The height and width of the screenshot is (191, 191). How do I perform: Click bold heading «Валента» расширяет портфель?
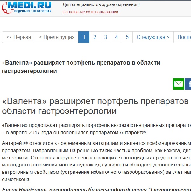pyautogui.click(x=81, y=67)
